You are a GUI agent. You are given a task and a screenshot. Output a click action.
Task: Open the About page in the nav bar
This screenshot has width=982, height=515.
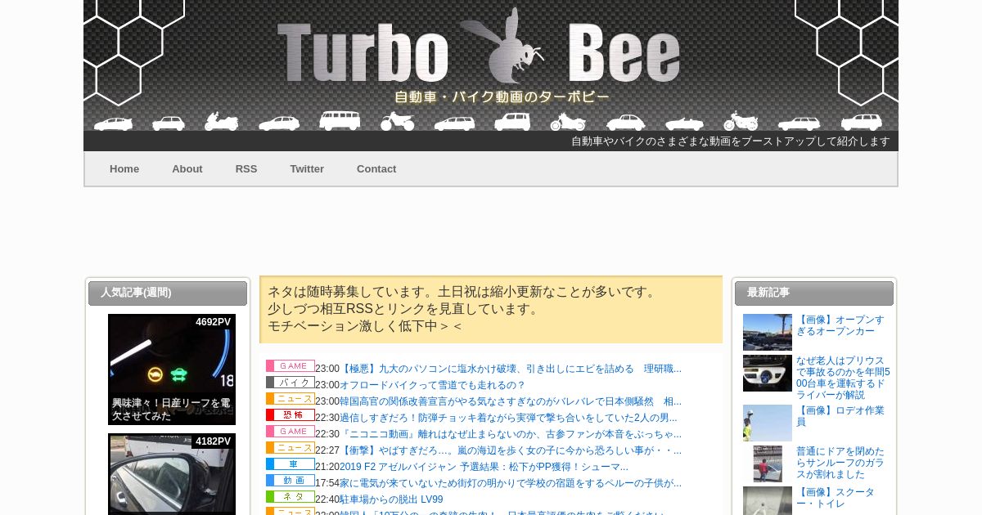point(187,169)
